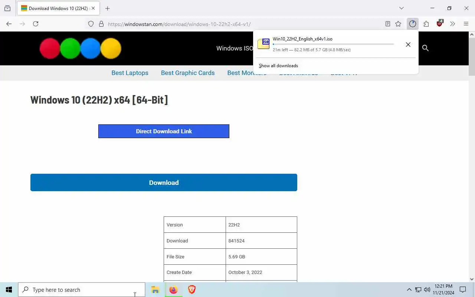The width and height of the screenshot is (475, 297).
Task: Click the colored circles site logo
Action: point(81,48)
